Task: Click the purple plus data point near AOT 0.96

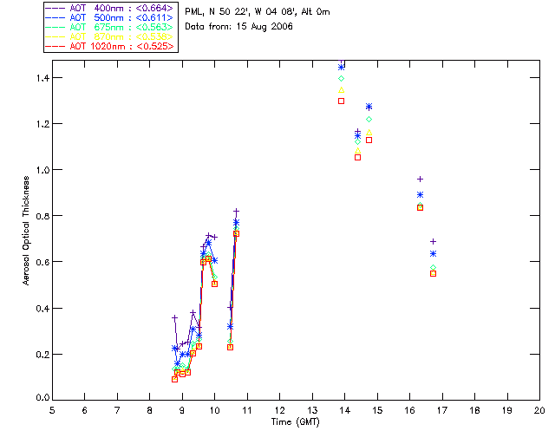Action: (420, 180)
